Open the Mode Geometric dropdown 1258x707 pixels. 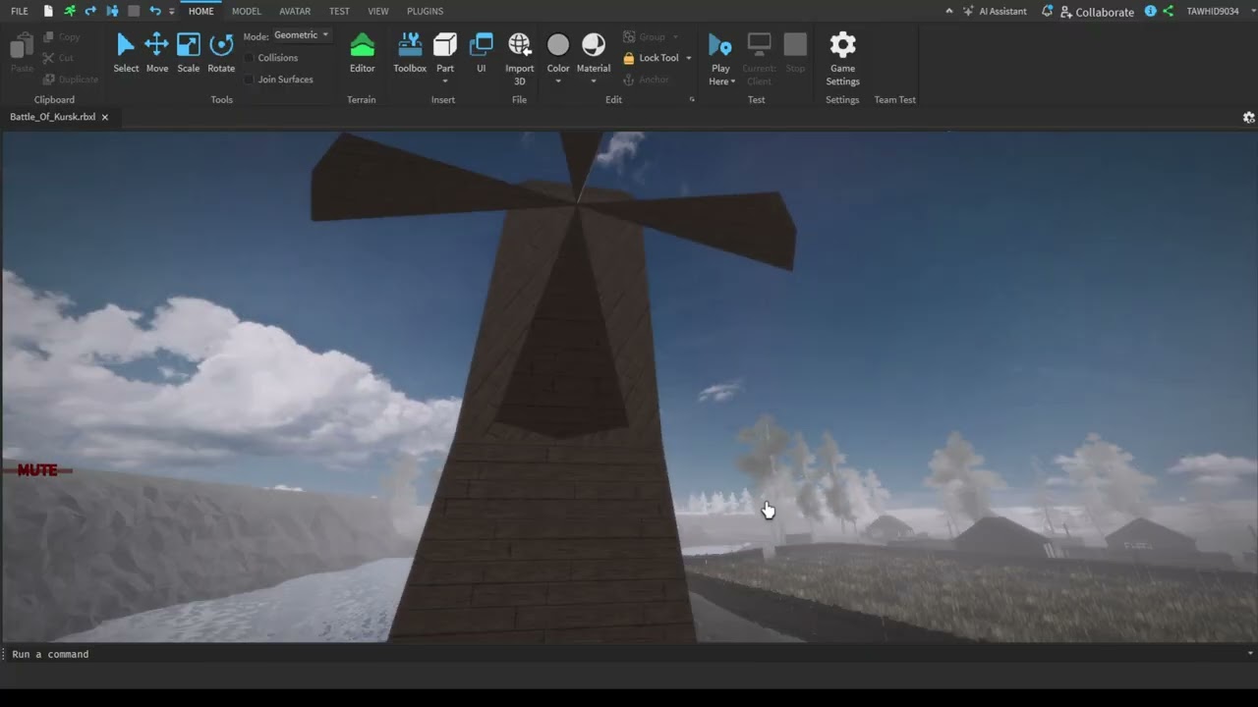[301, 35]
